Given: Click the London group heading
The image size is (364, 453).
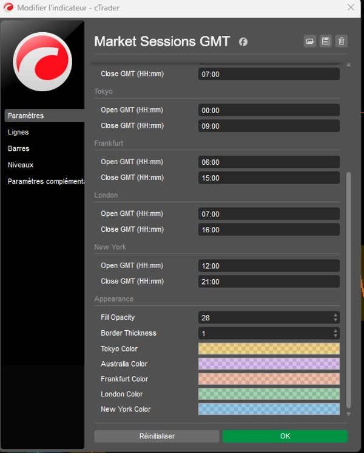Looking at the screenshot, I should (x=106, y=195).
